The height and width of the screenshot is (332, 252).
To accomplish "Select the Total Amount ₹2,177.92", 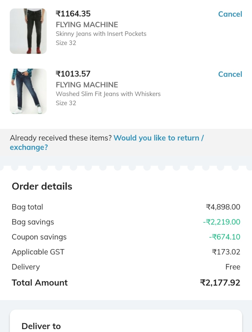I will [220, 282].
